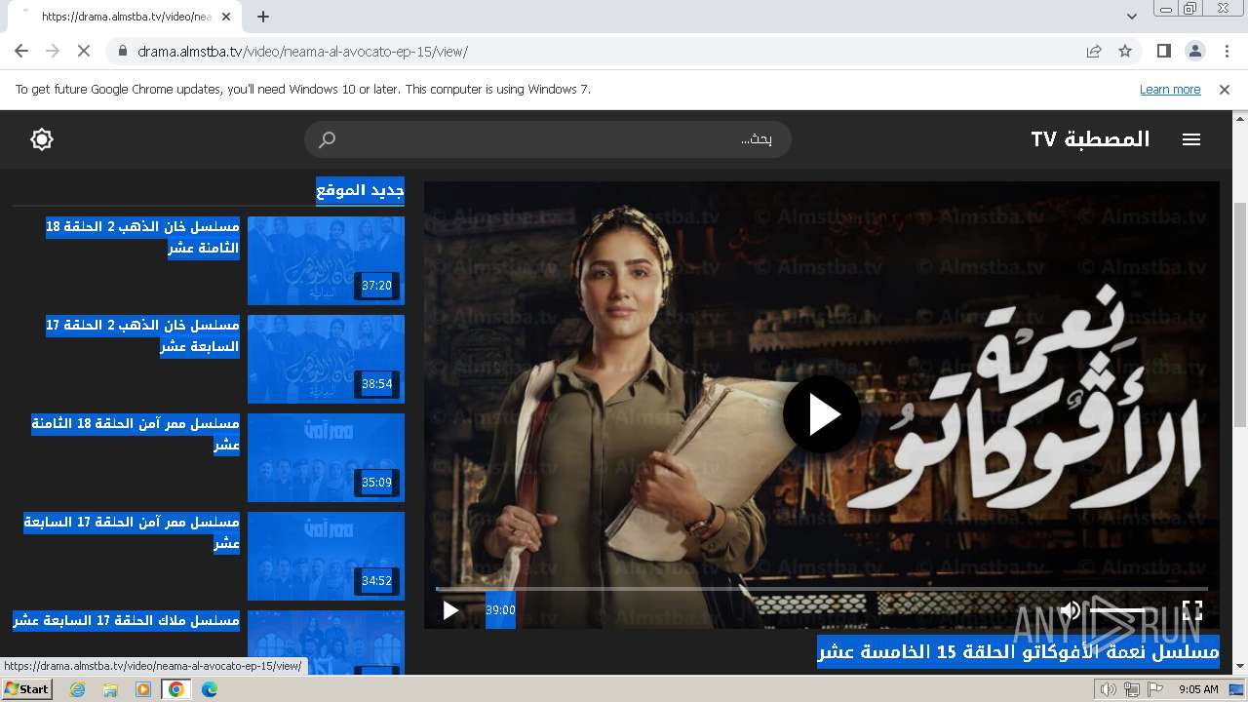
Task: Launch Microsoft Edge from the taskbar
Action: click(210, 689)
